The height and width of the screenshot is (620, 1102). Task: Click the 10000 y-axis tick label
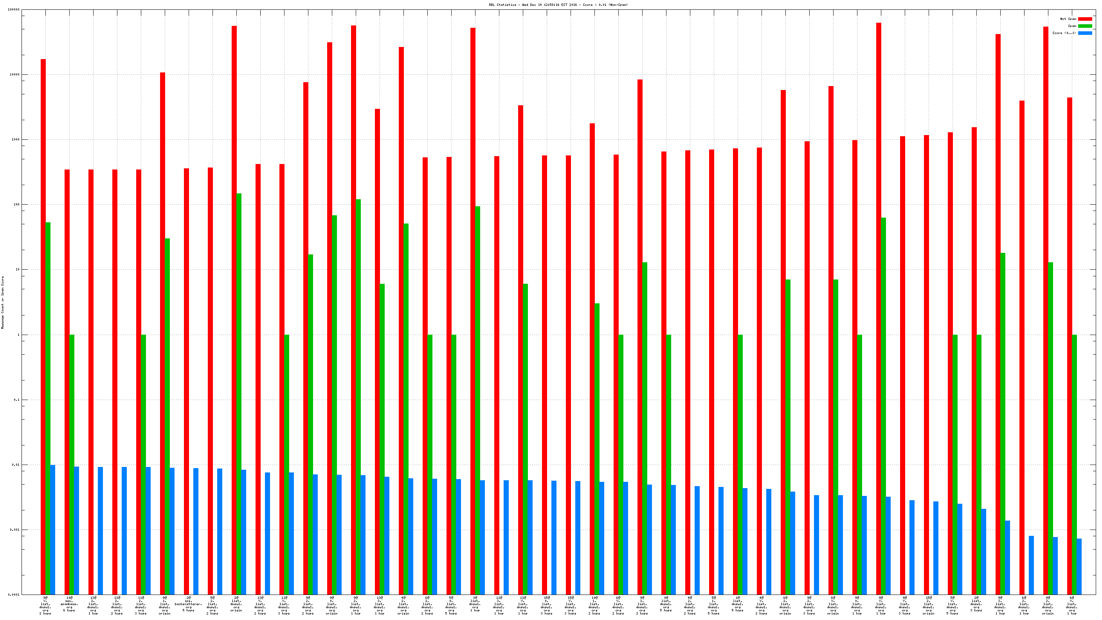tap(14, 74)
